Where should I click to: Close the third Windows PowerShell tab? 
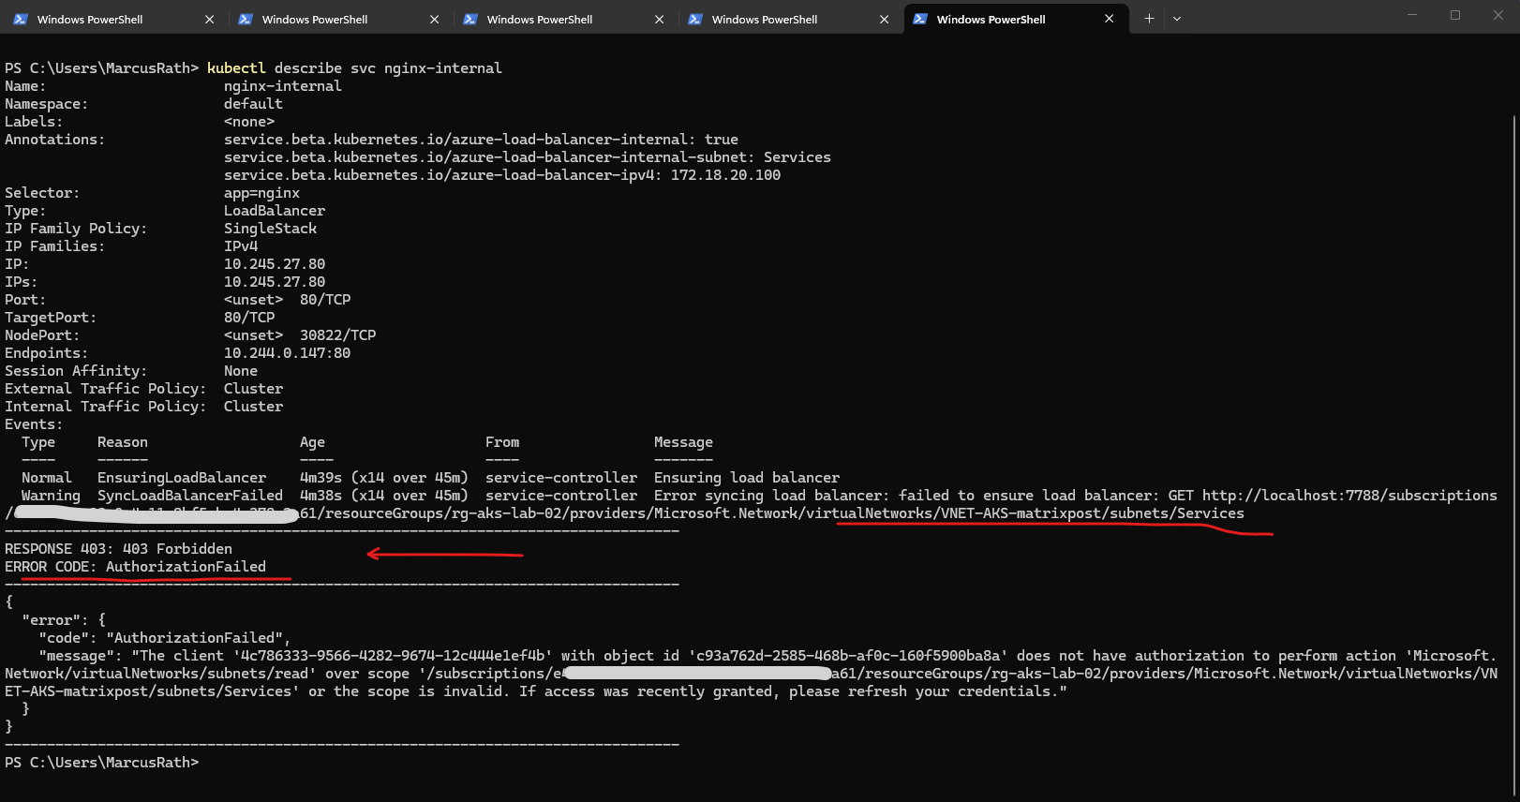click(659, 19)
